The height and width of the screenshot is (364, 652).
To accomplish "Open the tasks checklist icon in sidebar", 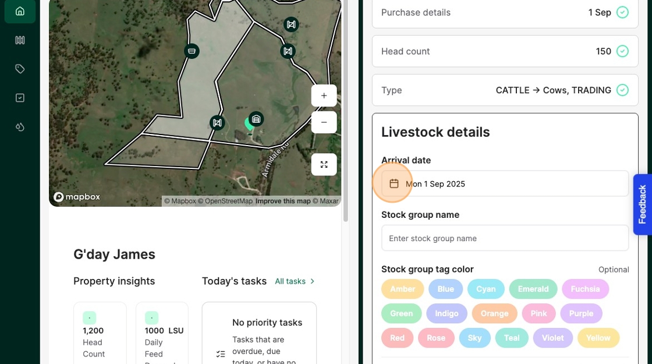I will pos(20,98).
